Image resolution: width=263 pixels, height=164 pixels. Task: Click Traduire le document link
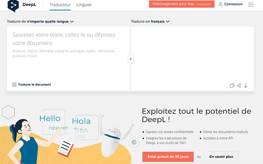(x=34, y=84)
